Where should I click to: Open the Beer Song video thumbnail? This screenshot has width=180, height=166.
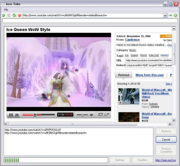129,117
